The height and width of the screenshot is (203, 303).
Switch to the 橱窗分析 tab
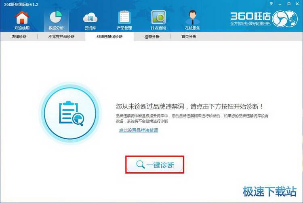152,37
